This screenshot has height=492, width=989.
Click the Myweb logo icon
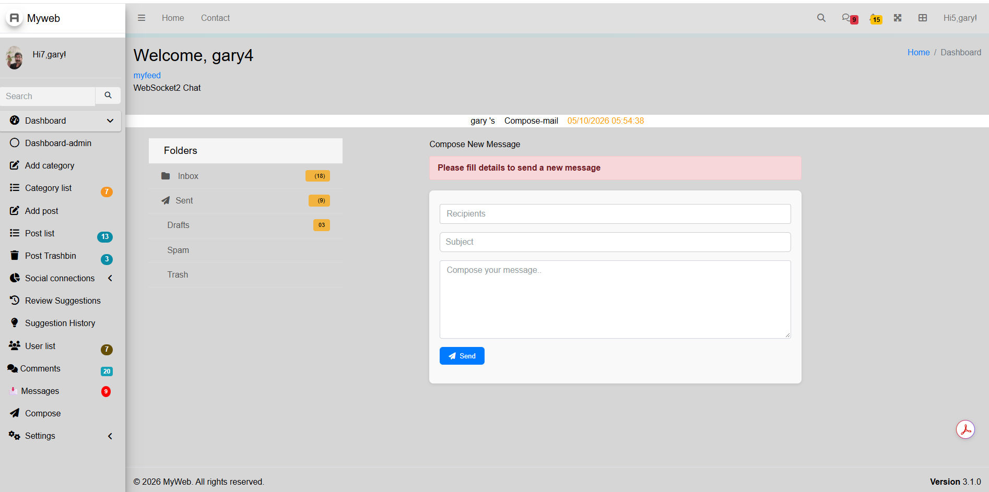[x=15, y=18]
